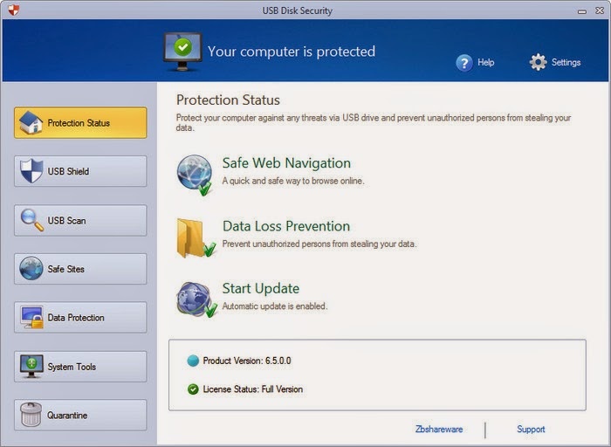Open the Data Protection label

click(x=76, y=318)
